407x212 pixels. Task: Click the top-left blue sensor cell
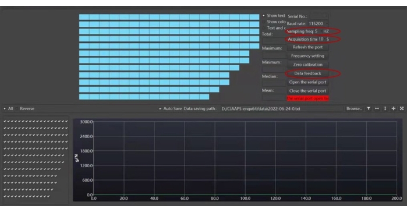(84, 17)
